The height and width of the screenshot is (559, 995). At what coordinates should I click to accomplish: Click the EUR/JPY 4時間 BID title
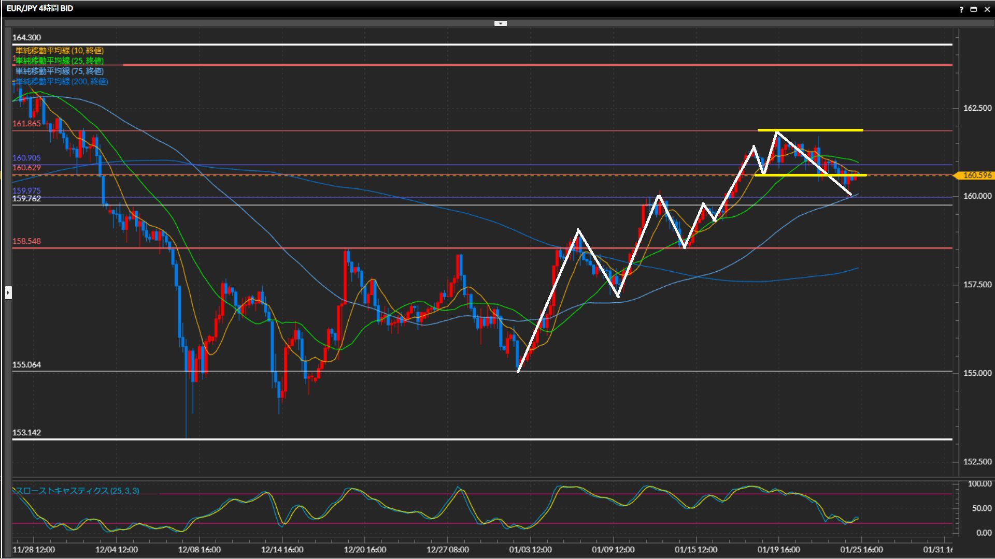pyautogui.click(x=40, y=8)
